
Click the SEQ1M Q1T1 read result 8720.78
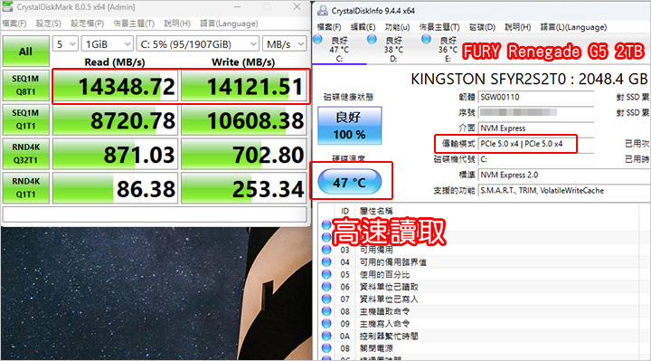115,120
